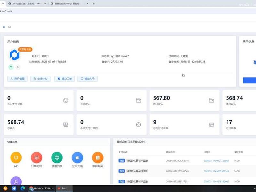Viewport: 256px width, 192px height.
Task: Open 套餐购买 orange clipboard icon
Action: (x=98, y=157)
